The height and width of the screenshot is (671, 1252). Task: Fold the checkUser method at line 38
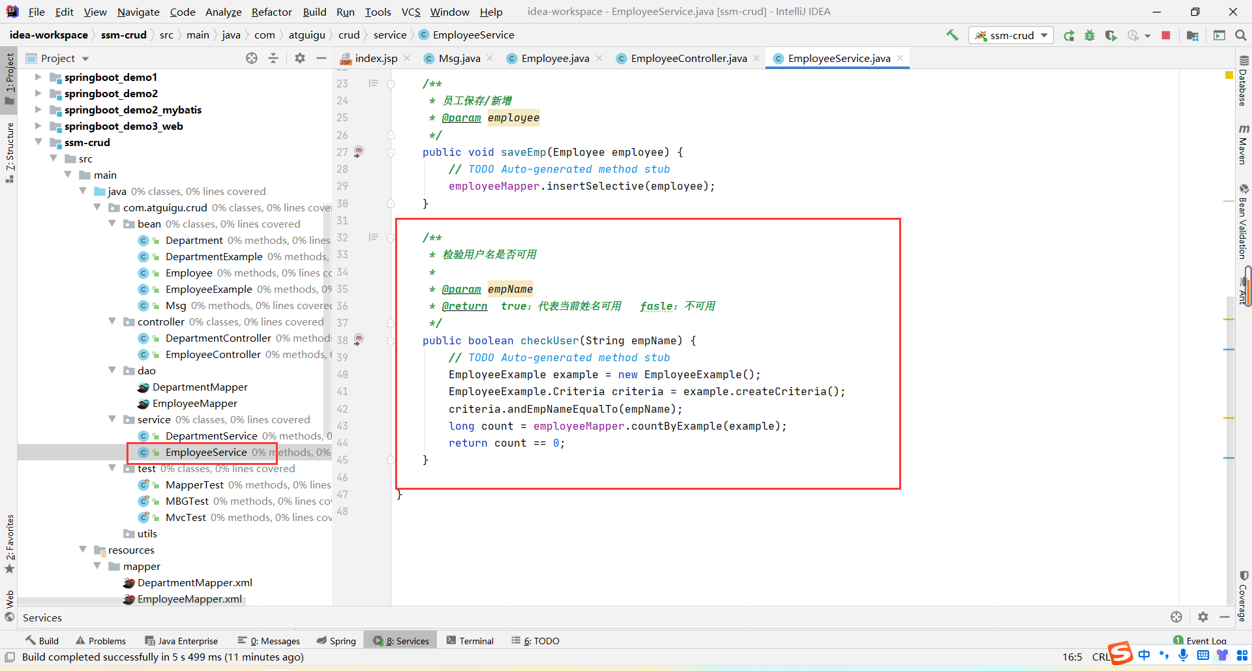pyautogui.click(x=391, y=340)
